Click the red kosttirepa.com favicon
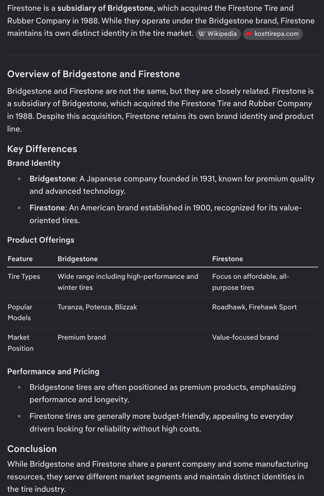The image size is (324, 496). (x=249, y=34)
